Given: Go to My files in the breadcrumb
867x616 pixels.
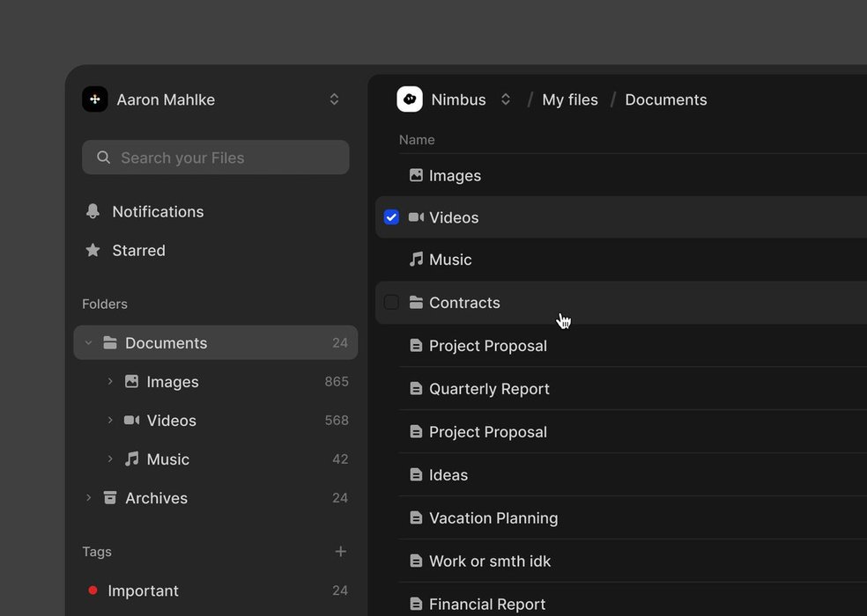Looking at the screenshot, I should point(569,99).
